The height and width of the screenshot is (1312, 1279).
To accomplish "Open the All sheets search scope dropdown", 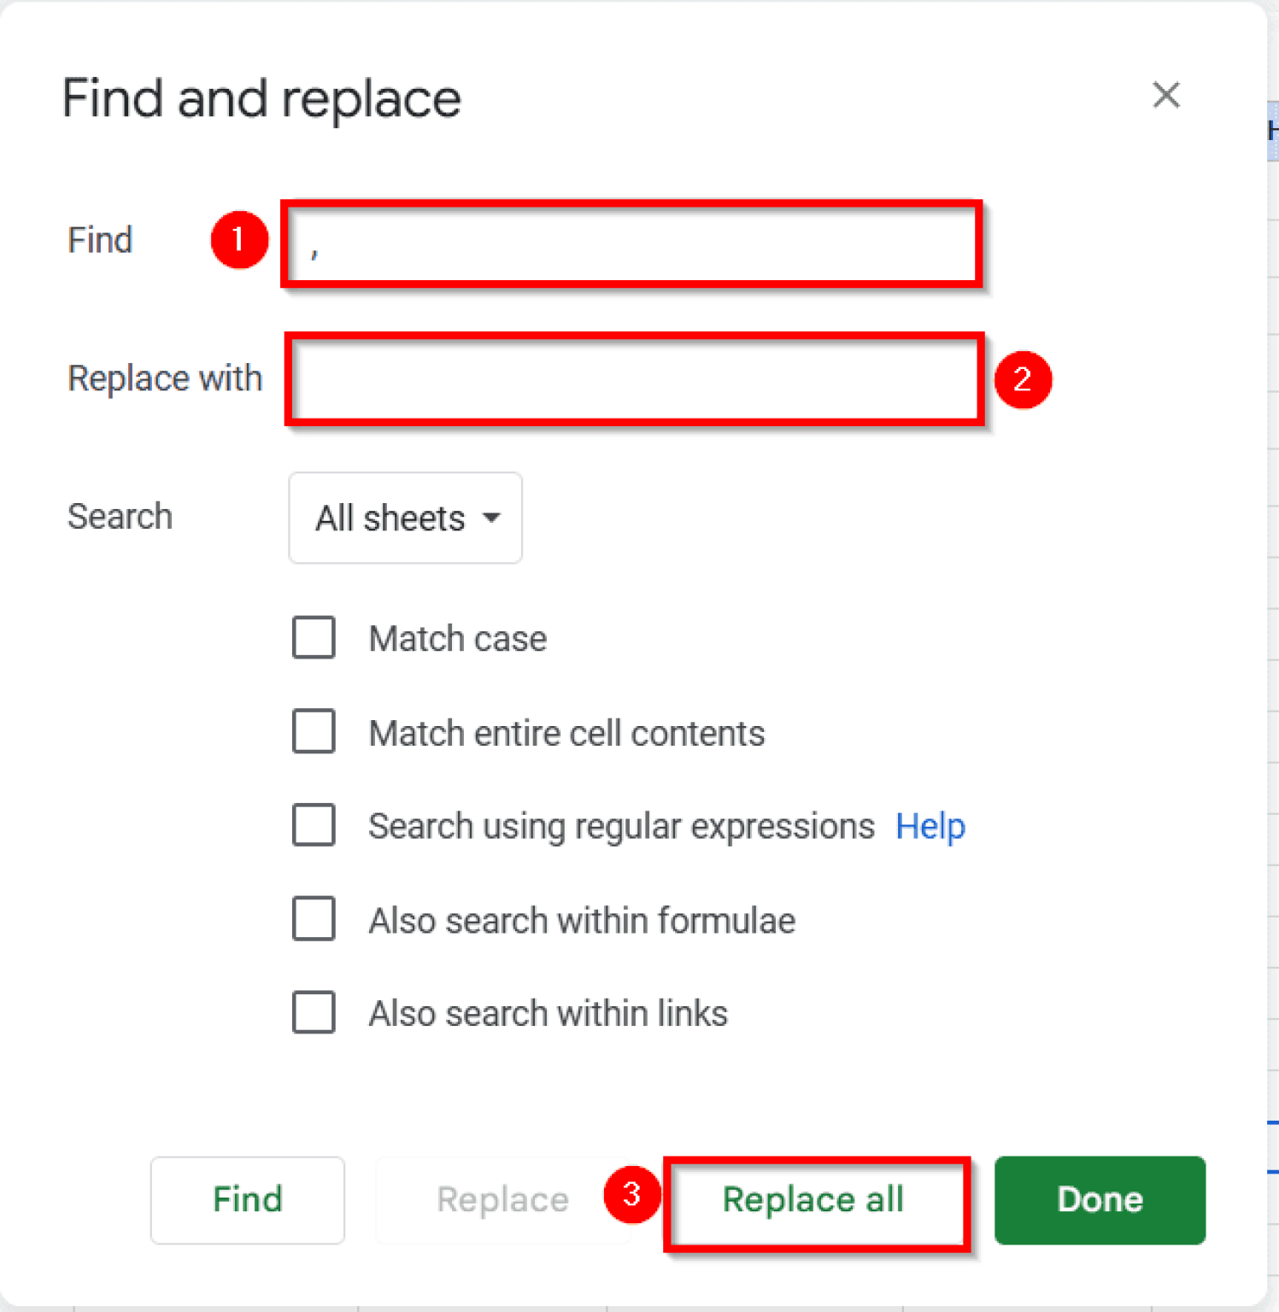I will (x=405, y=518).
